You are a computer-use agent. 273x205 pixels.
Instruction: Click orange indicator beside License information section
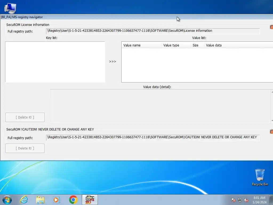[x=271, y=27]
